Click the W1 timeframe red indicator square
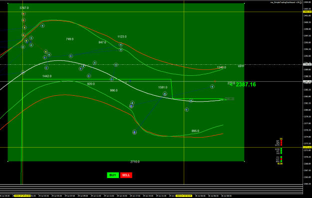The width and height of the screenshot is (312, 198). pos(281,159)
